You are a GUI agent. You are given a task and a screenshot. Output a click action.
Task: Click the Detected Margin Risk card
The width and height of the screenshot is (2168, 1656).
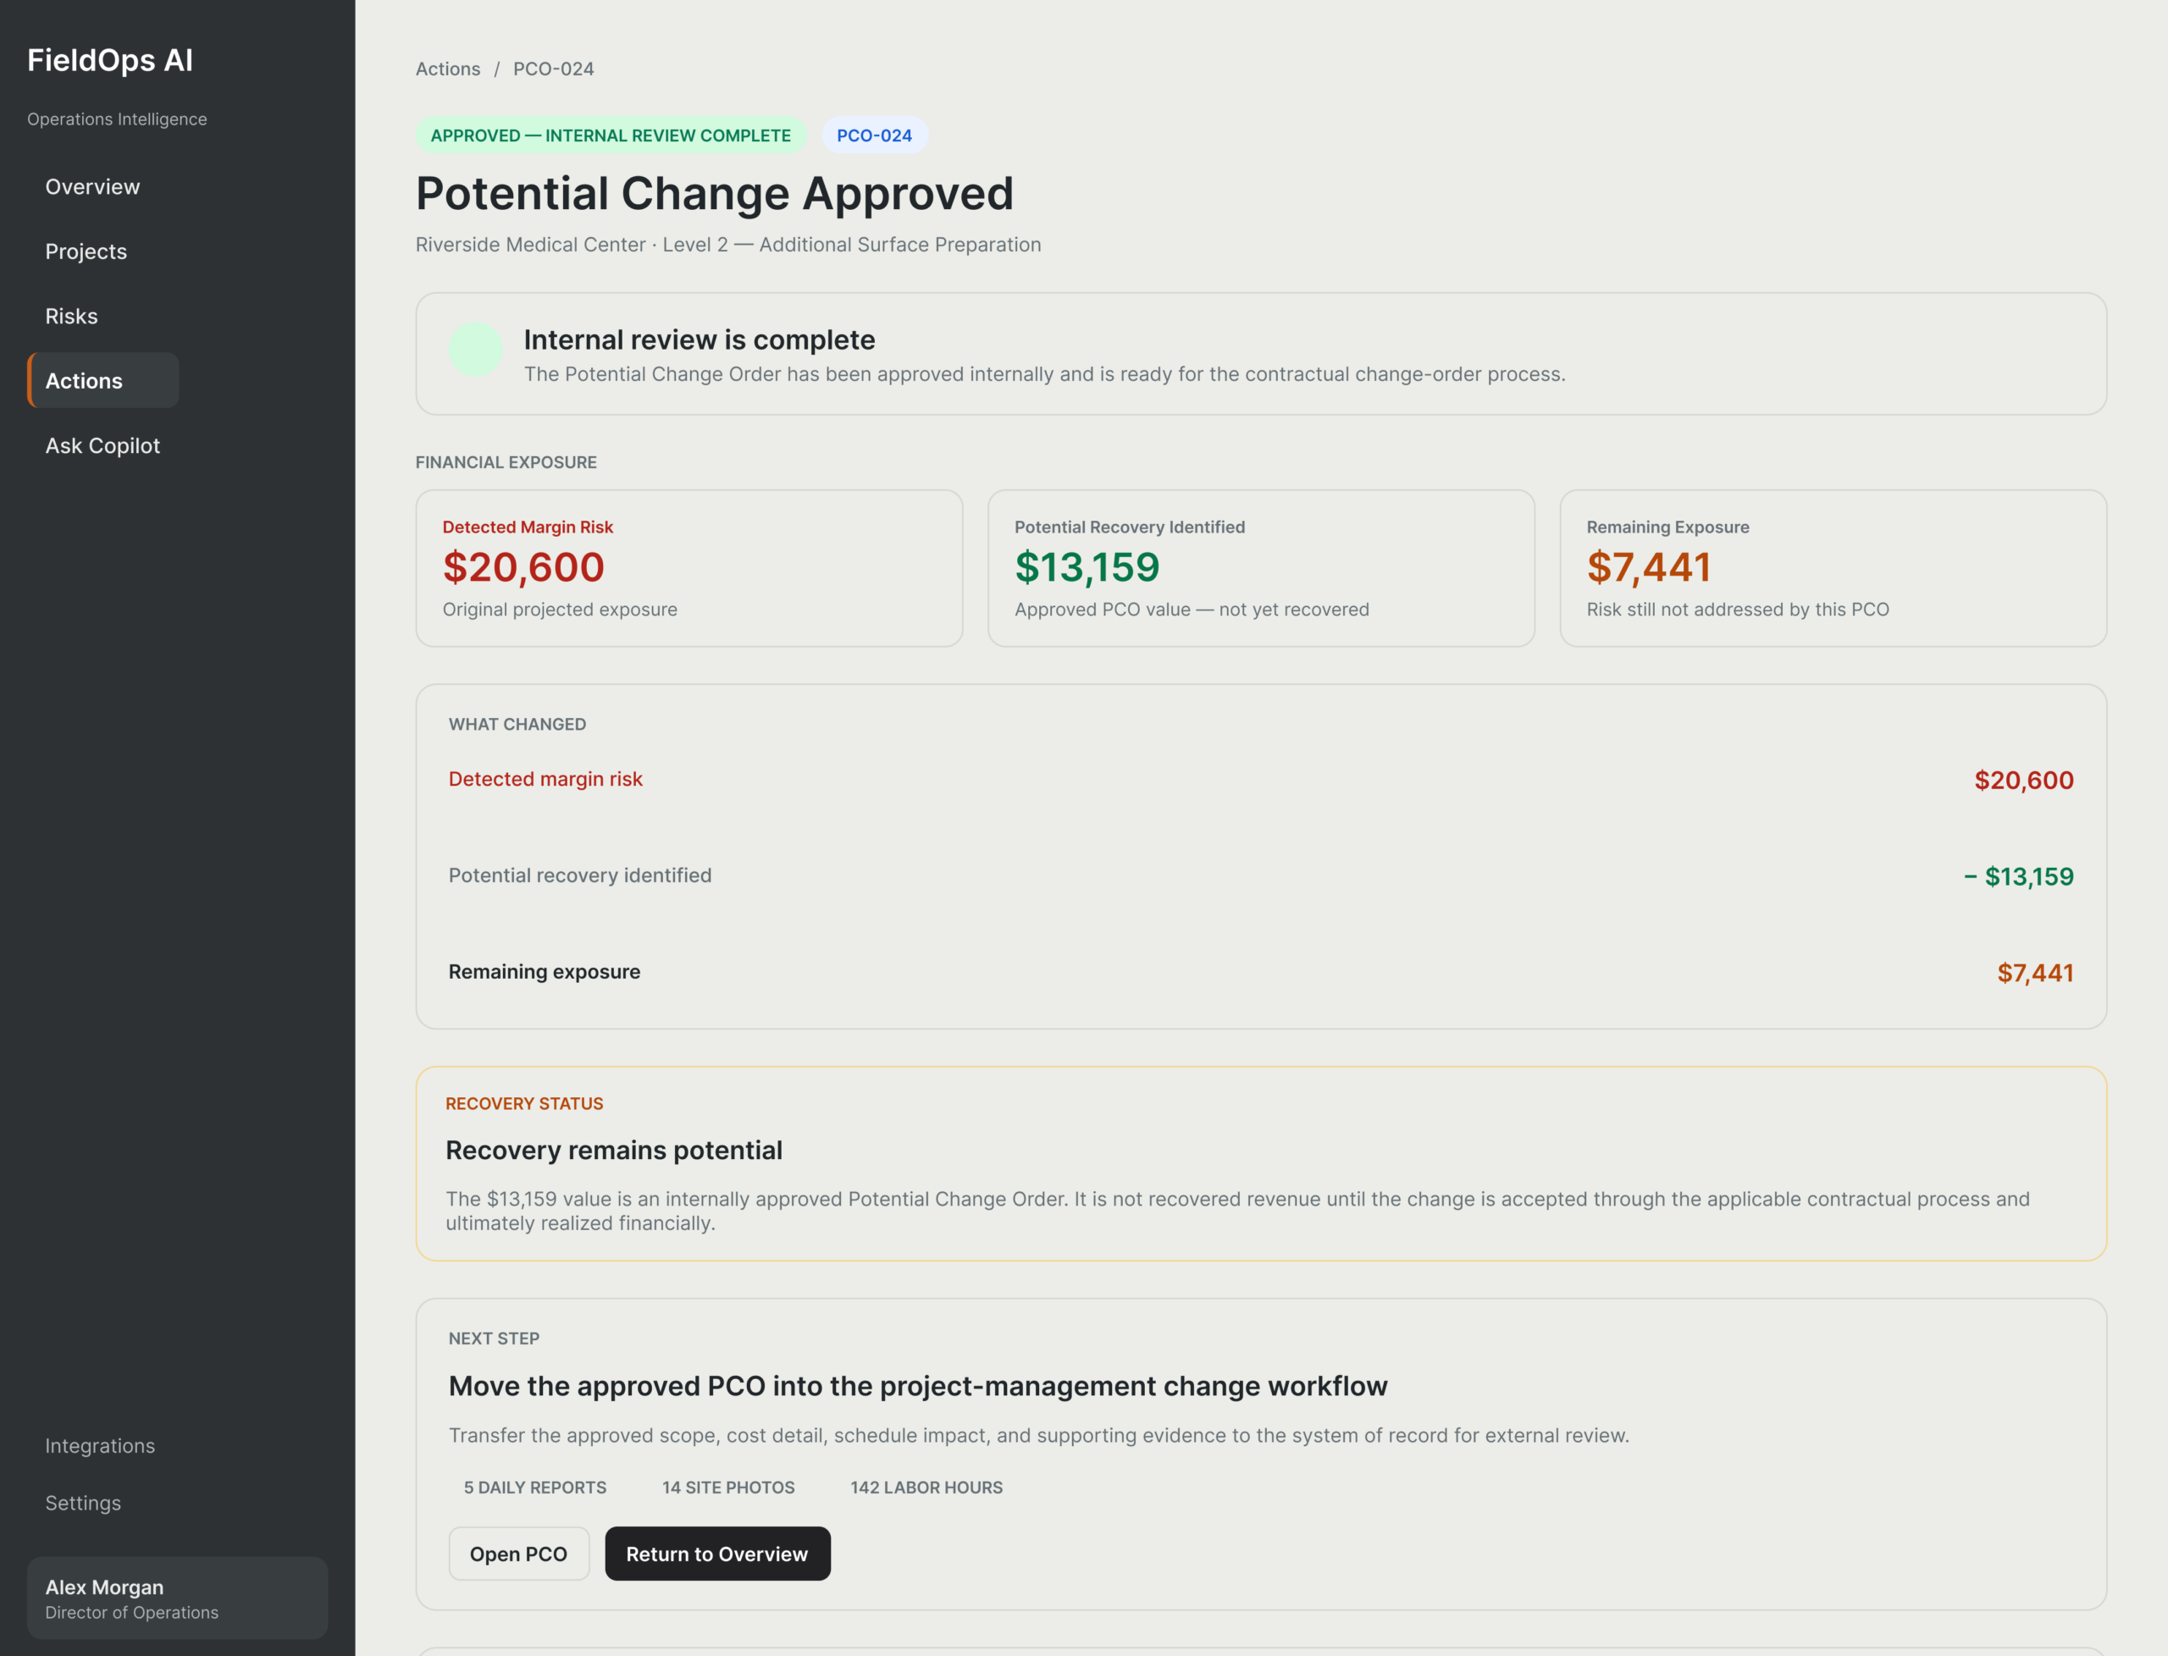(x=689, y=568)
